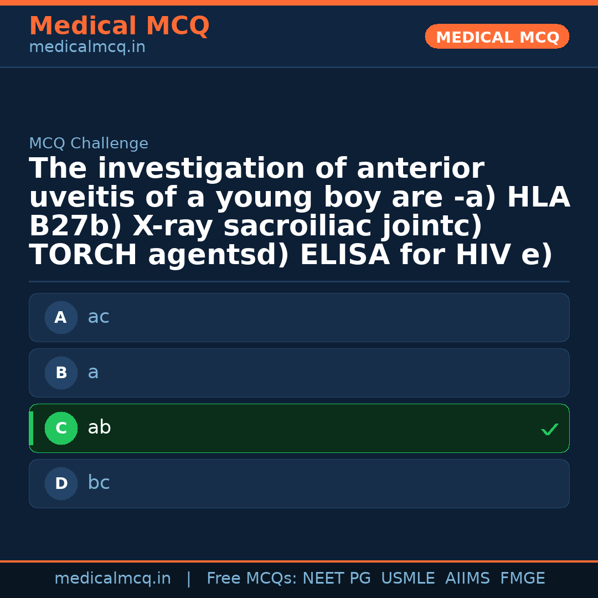Click the NEET PG footer menu item
598x598 pixels.
(x=336, y=578)
